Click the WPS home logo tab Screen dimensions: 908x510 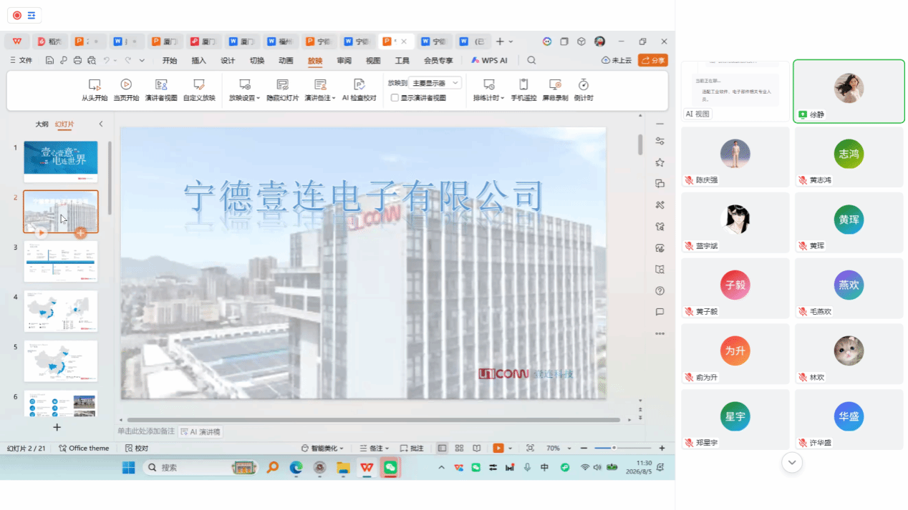[x=16, y=41]
